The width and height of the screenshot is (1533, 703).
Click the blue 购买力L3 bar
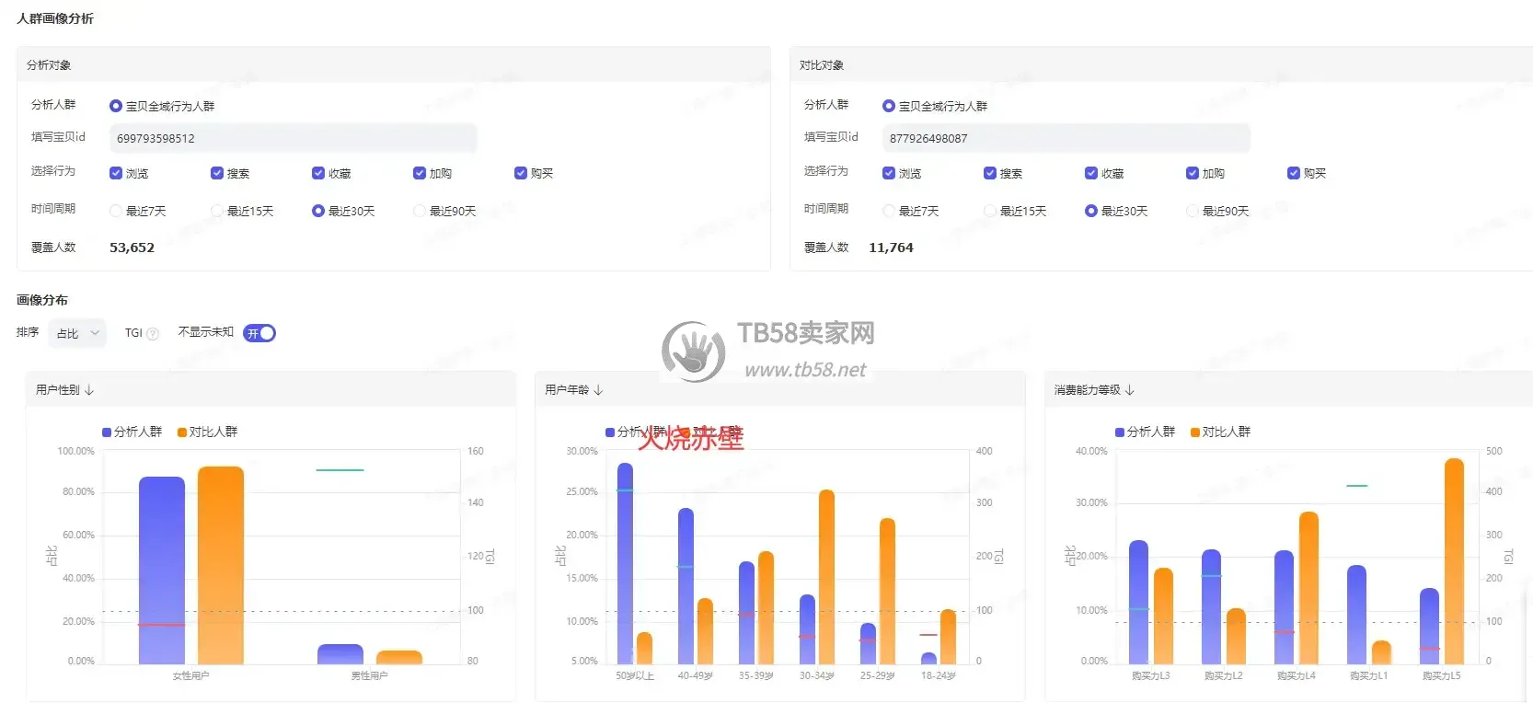(x=1138, y=602)
